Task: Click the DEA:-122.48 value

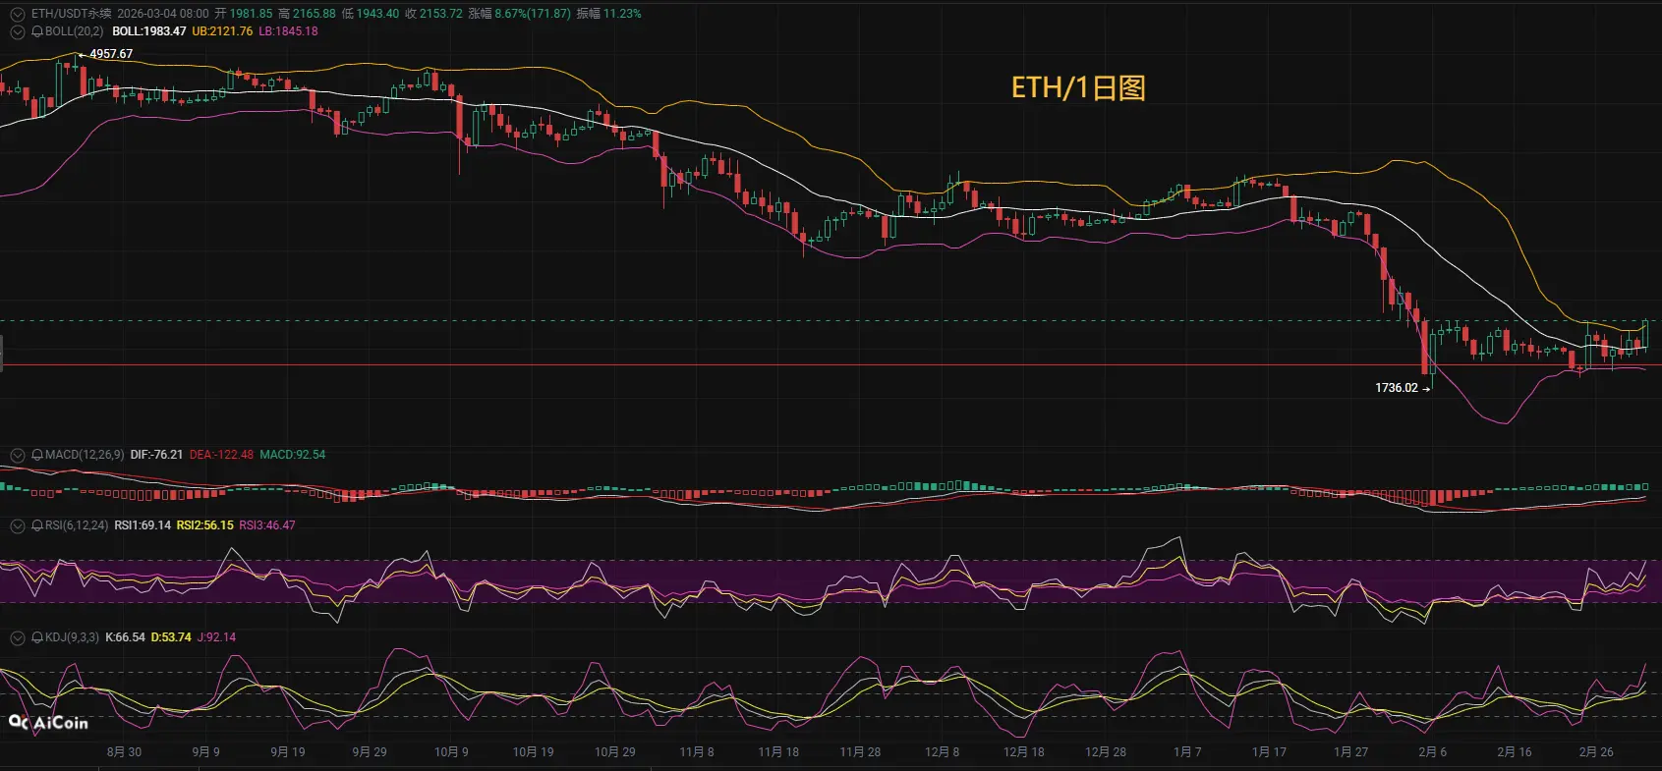Action: tap(221, 455)
